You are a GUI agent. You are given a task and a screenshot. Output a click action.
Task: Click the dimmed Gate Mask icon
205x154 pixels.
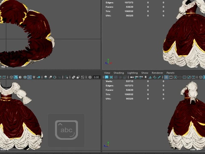(x=180, y=77)
